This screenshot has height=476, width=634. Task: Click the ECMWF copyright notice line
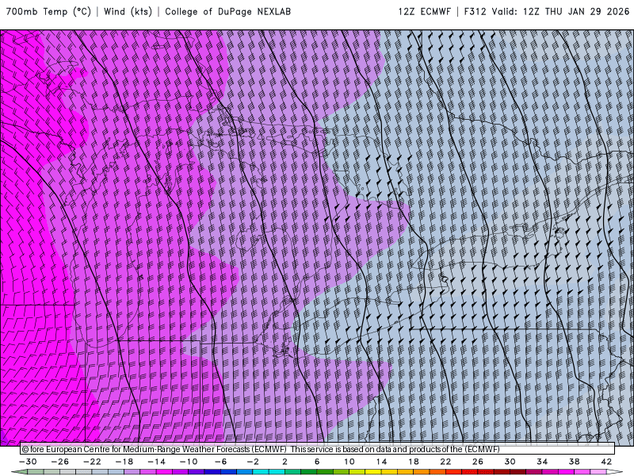[x=261, y=449]
